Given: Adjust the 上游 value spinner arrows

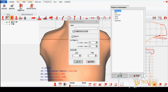Looking at the screenshot, I should 80,56.
